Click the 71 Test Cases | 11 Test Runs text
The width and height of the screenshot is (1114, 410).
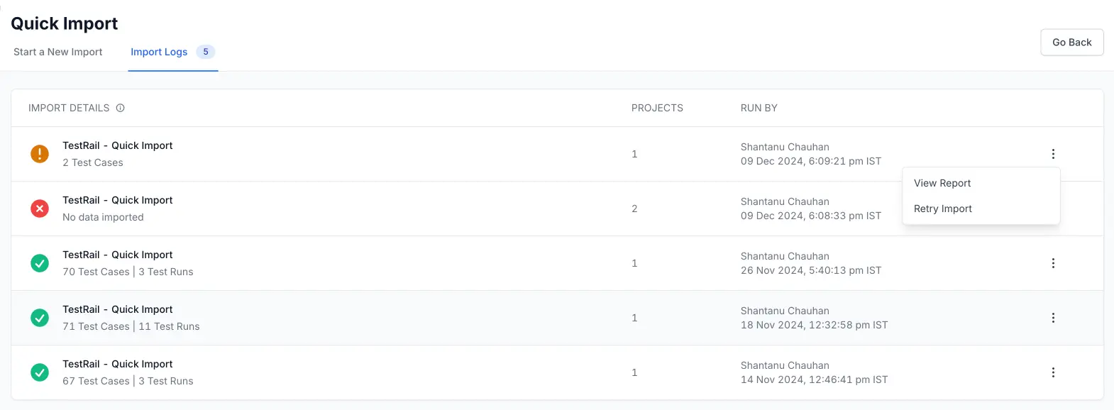[131, 326]
